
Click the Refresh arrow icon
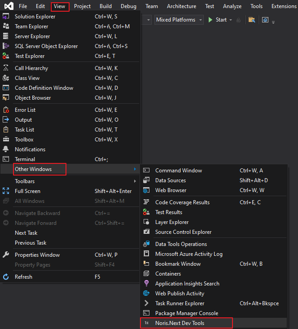click(x=6, y=277)
